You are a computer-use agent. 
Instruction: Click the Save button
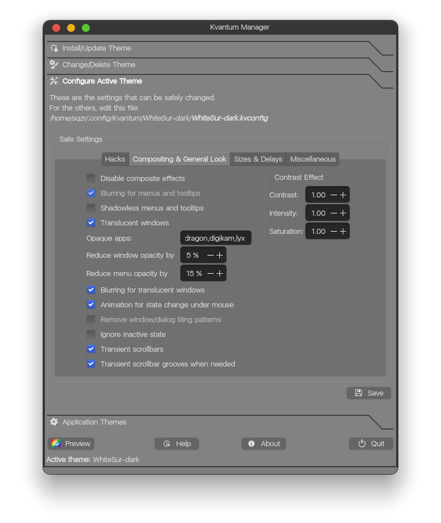pos(369,393)
